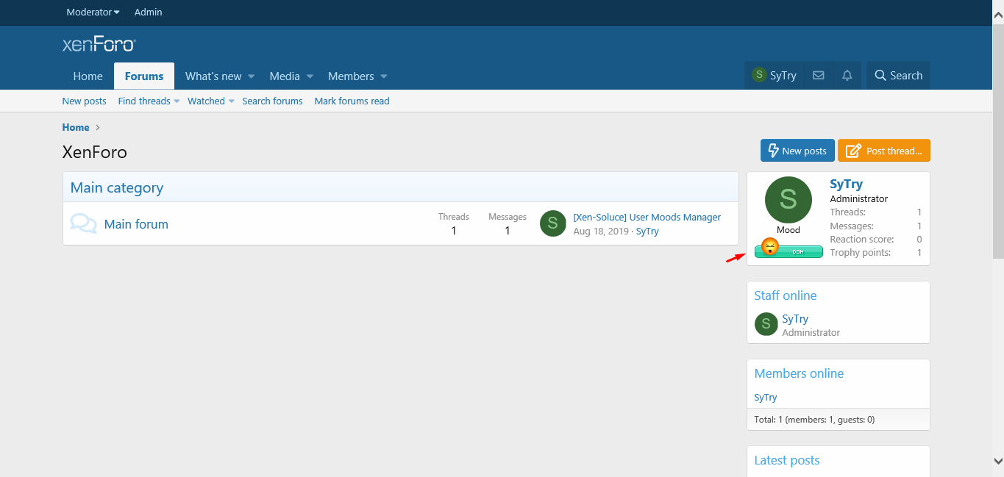Screen dimensions: 1004x477
Task: Expand the What's new dropdown arrow
Action: [x=251, y=76]
